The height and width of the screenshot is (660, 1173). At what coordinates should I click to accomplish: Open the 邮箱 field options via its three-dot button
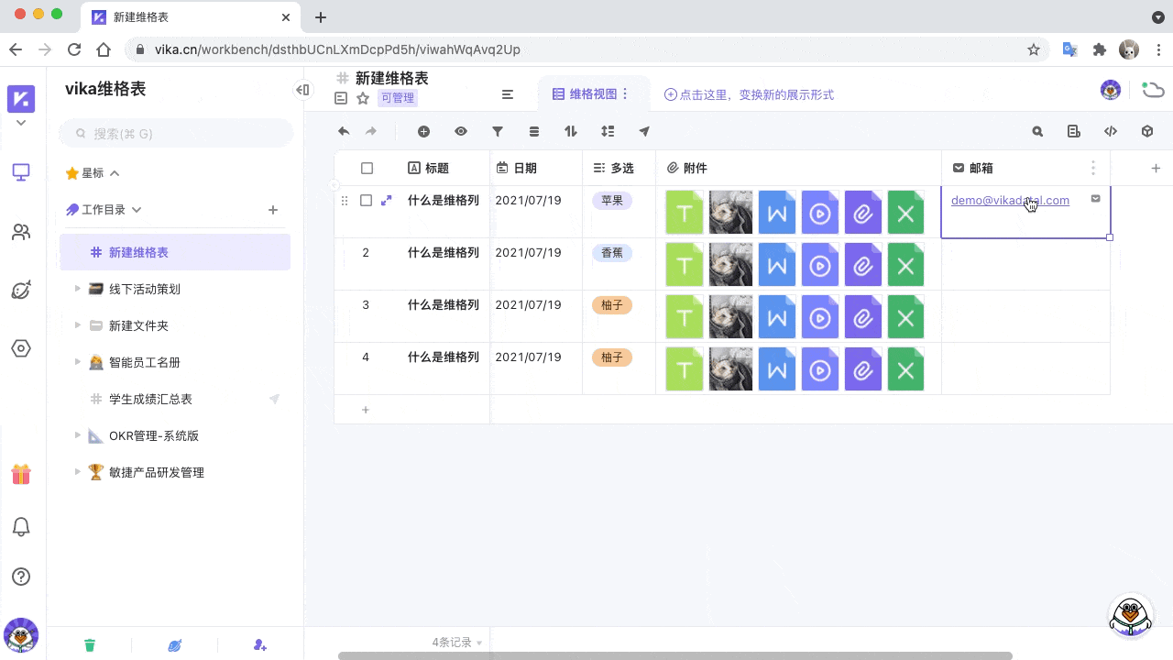[1093, 168]
